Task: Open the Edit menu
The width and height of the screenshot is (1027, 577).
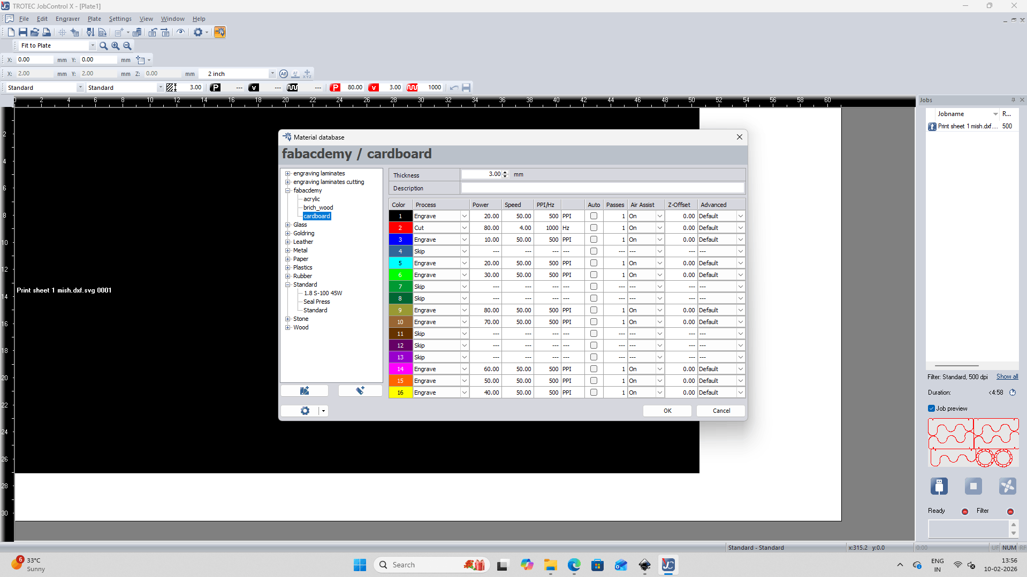Action: coord(42,19)
